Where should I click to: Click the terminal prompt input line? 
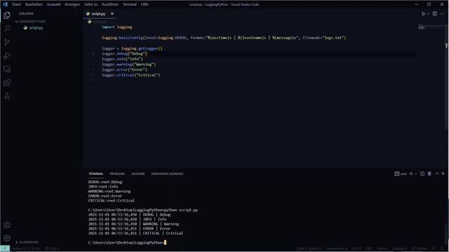(x=127, y=243)
